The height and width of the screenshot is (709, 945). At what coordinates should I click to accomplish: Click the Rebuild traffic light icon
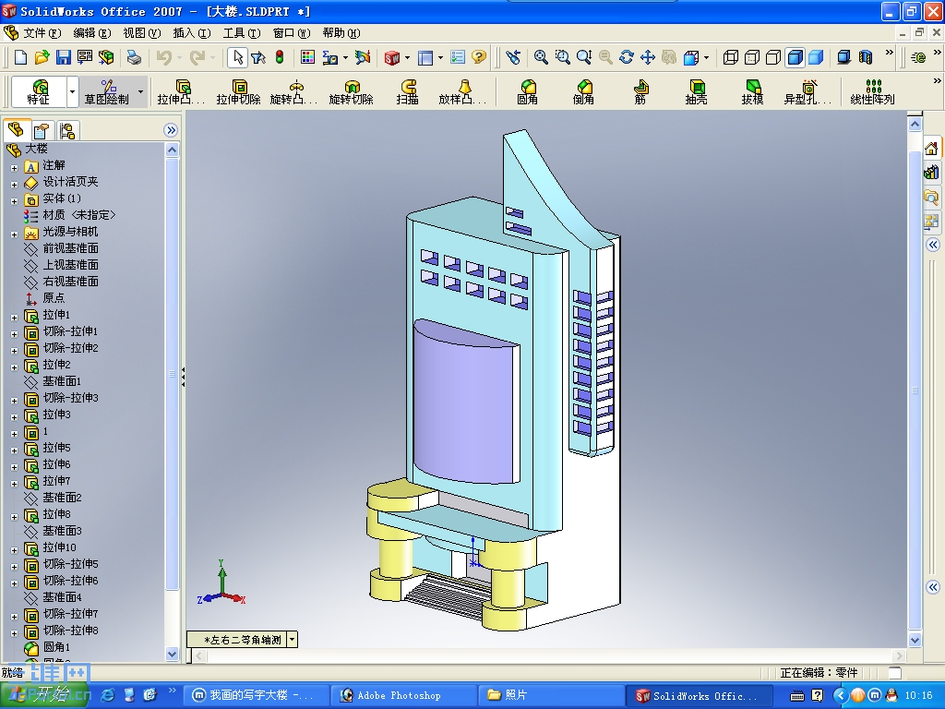pos(280,57)
